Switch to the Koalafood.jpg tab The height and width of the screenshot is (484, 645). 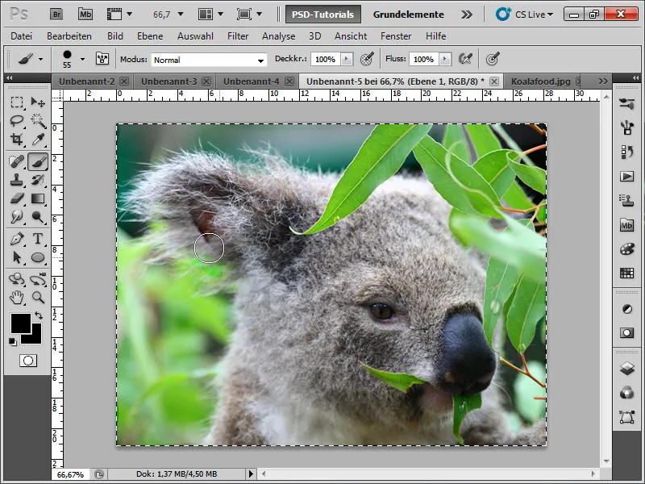(540, 81)
